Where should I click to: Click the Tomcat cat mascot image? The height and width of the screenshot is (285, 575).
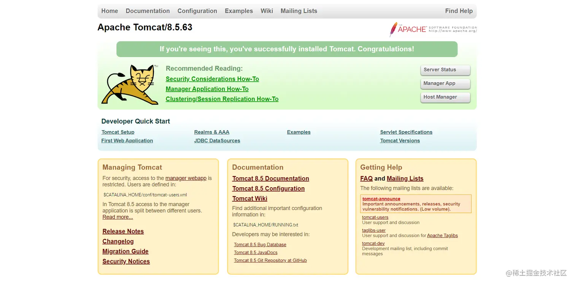coord(130,84)
